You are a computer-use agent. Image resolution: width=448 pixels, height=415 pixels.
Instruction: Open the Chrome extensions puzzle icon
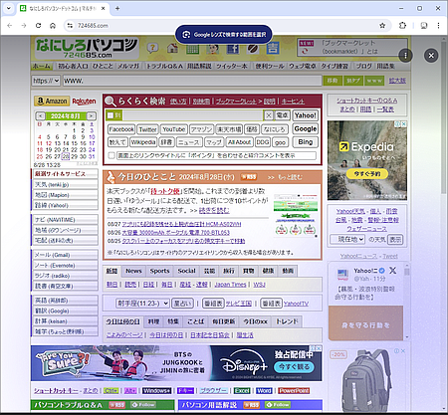pos(402,26)
